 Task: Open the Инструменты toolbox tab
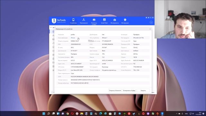pos(115,21)
